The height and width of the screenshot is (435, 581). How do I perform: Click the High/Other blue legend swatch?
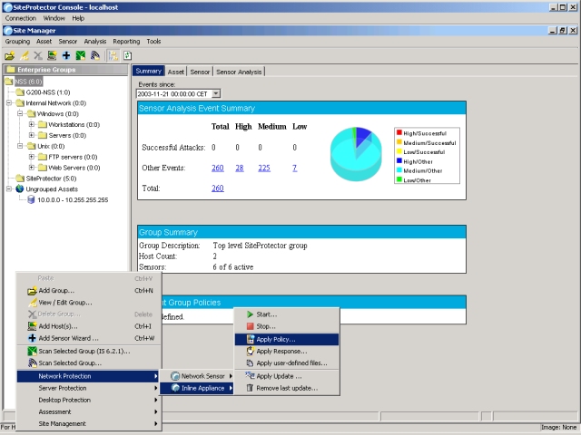[399, 160]
